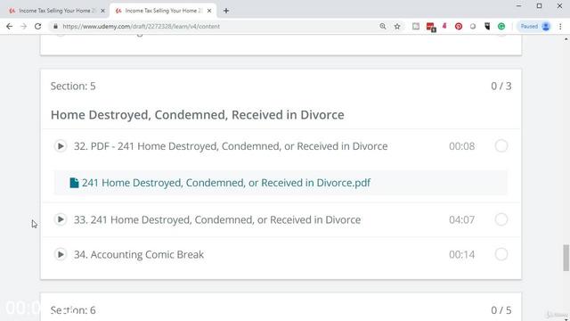Click the square outline extension icon
The image size is (570, 321).
[x=416, y=26]
